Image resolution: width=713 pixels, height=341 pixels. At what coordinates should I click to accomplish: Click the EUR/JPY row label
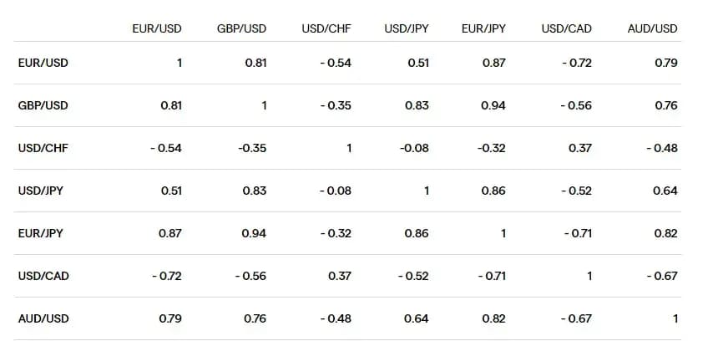pyautogui.click(x=41, y=233)
